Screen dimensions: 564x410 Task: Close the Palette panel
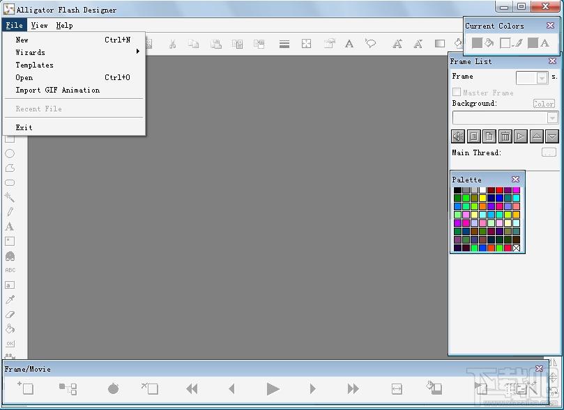[515, 179]
